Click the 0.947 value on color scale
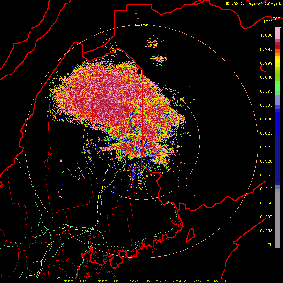Viewport: 283px width, 283px height. pyautogui.click(x=266, y=49)
